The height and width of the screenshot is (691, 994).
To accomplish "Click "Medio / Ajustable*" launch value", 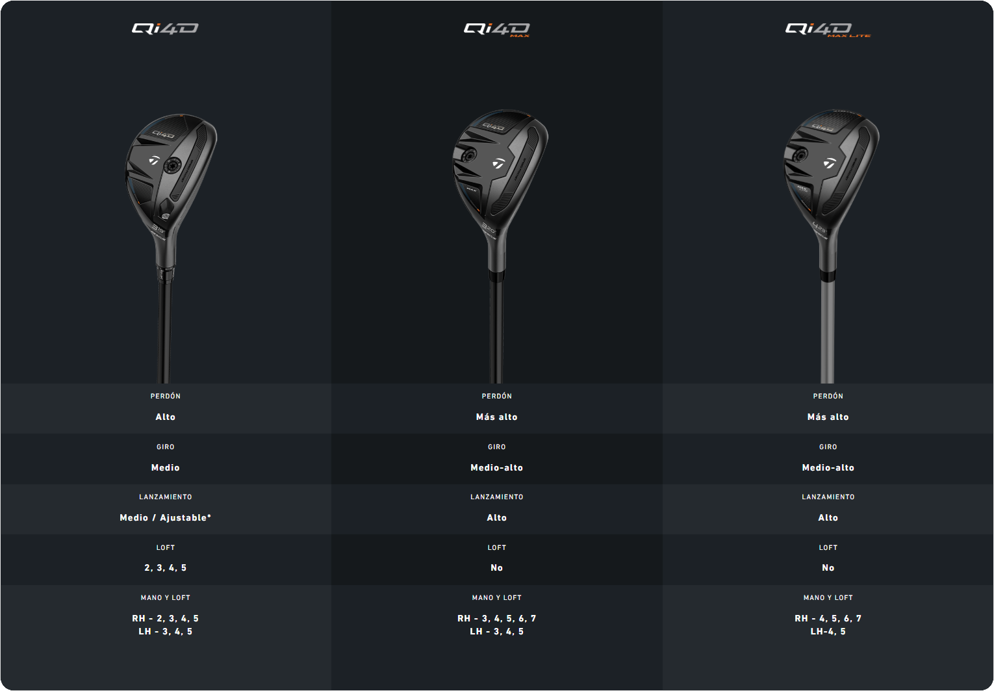I will (x=166, y=517).
